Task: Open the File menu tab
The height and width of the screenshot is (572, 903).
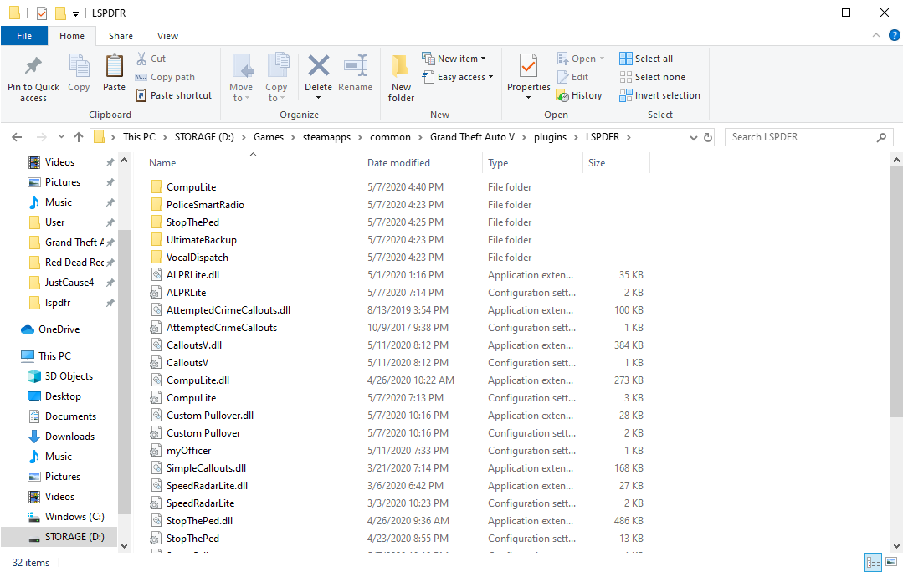Action: pos(24,36)
